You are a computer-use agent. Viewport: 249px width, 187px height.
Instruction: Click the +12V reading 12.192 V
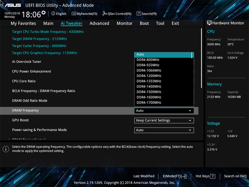point(213,136)
